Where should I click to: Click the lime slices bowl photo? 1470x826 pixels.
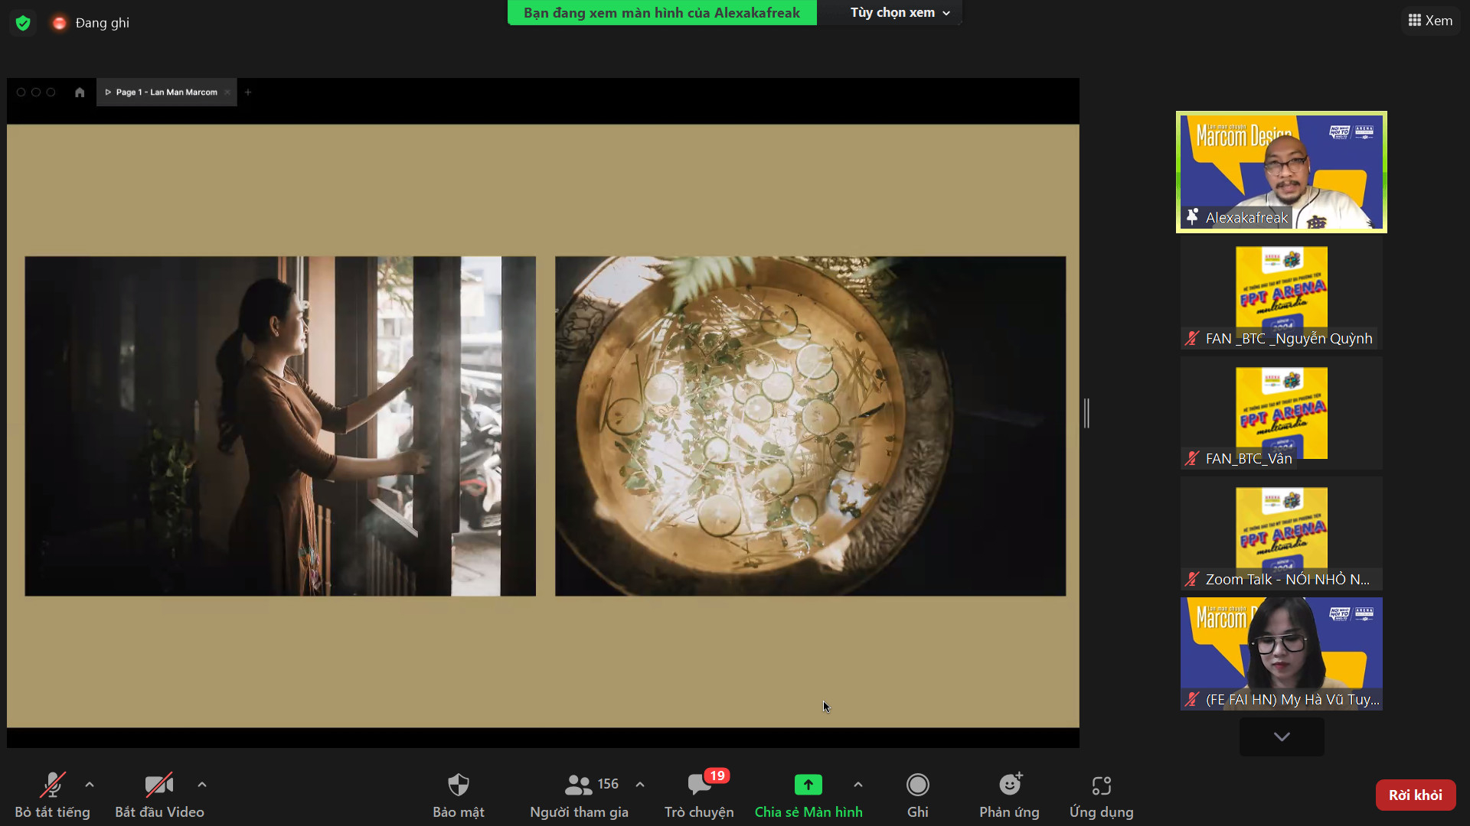point(810,426)
